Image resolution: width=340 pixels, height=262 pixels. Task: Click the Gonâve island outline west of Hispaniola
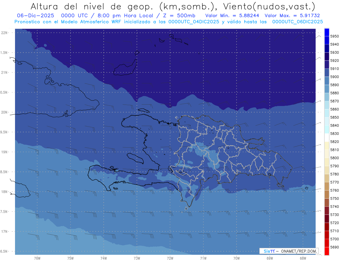pos(135,158)
